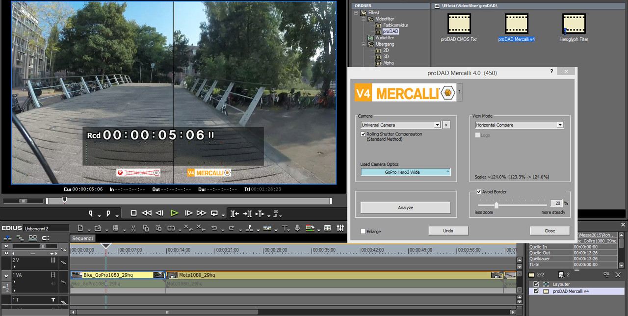Click the add cut point icon
Screen dimensions: 628x316
pyautogui.click(x=249, y=228)
